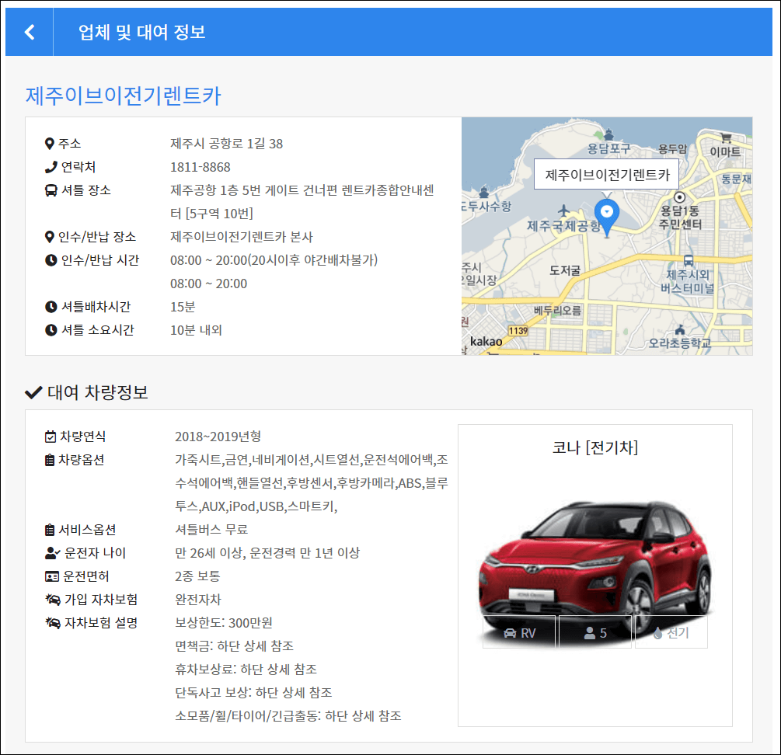The width and height of the screenshot is (781, 755).
Task: Click the airplane icon on the map
Action: tap(563, 210)
